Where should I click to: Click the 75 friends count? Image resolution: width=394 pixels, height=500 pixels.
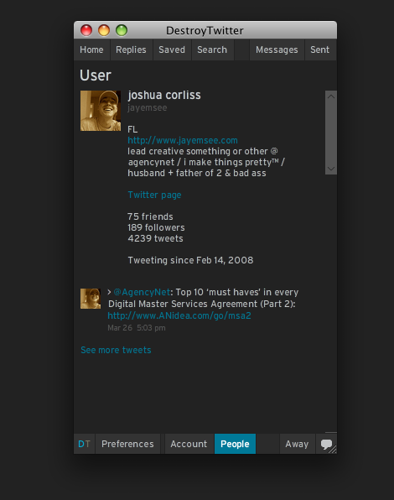click(x=150, y=216)
